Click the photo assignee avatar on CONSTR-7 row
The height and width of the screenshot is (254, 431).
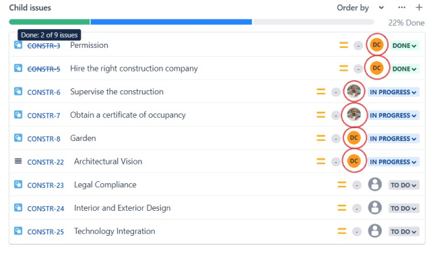354,115
